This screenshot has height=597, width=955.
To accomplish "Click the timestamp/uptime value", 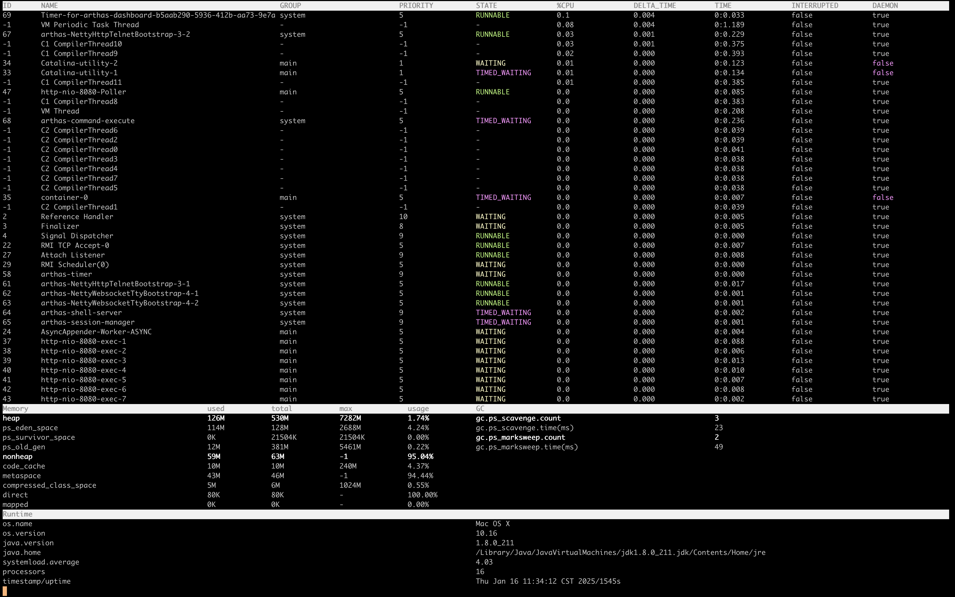I will [x=548, y=582].
